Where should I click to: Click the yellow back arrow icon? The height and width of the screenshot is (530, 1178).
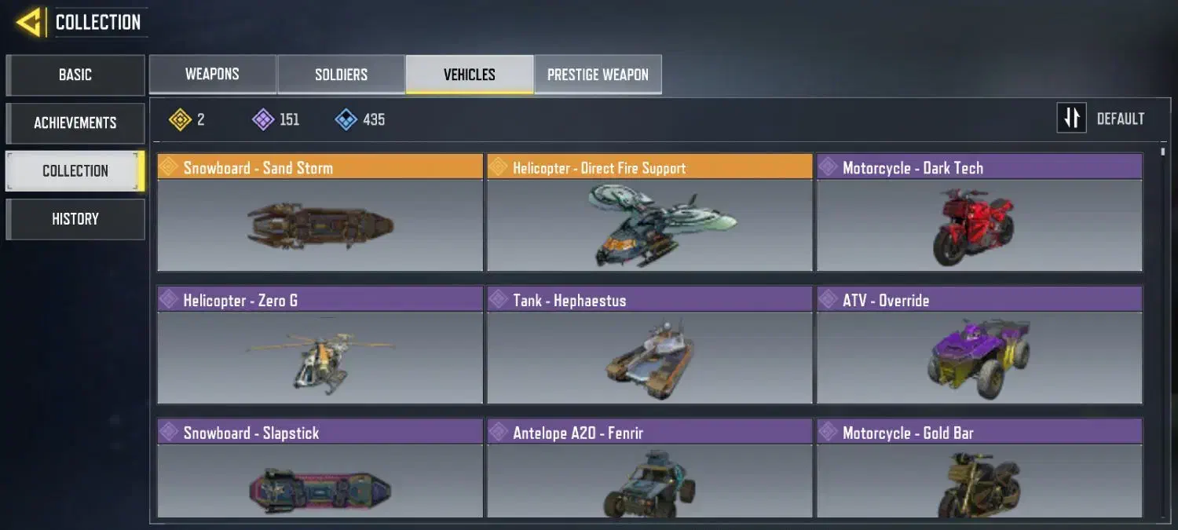tap(28, 22)
